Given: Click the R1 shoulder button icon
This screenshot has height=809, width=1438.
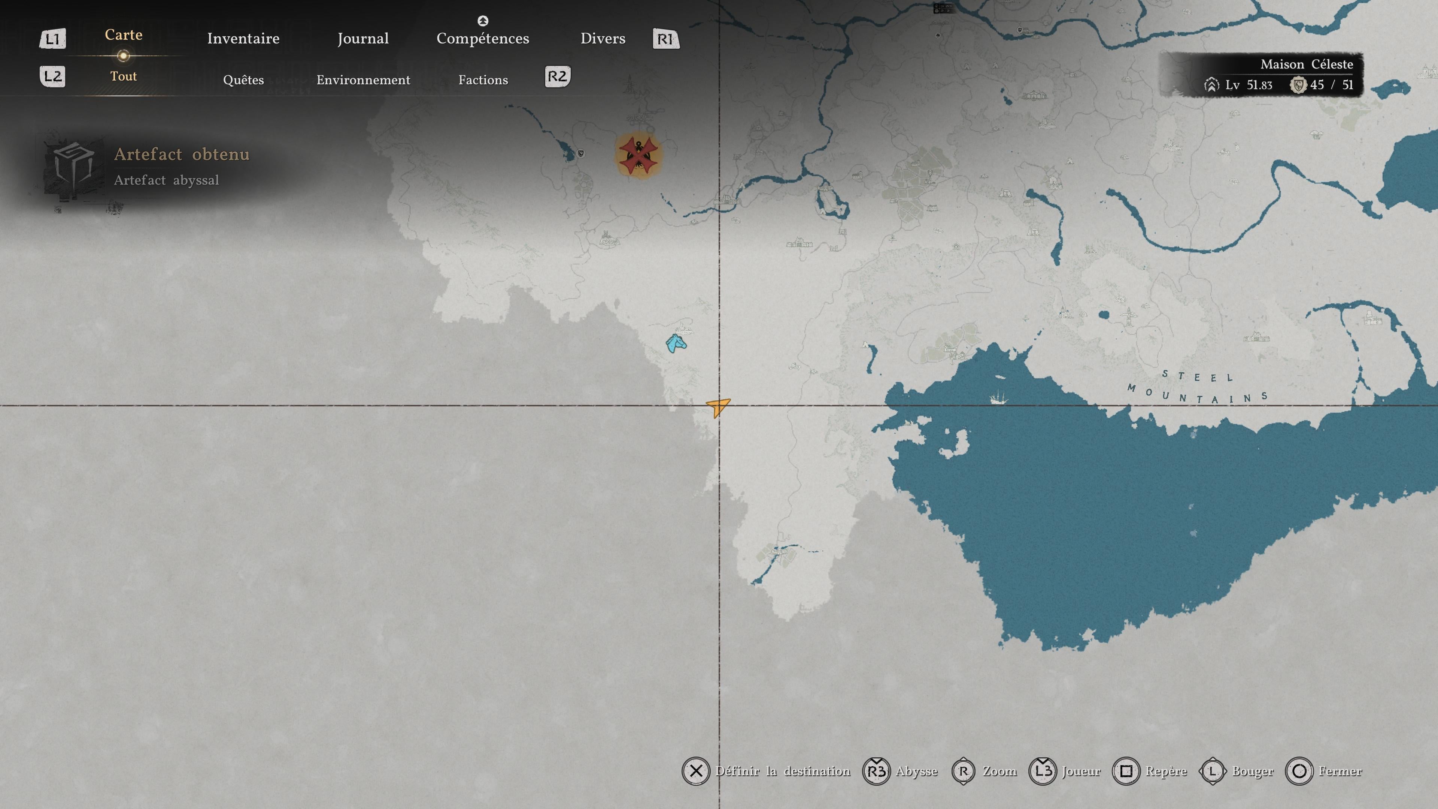Looking at the screenshot, I should (x=666, y=39).
